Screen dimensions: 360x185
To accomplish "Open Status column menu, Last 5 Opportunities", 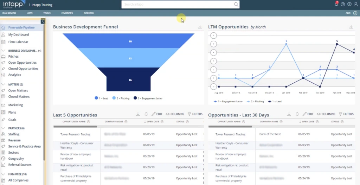I will [x=187, y=122].
